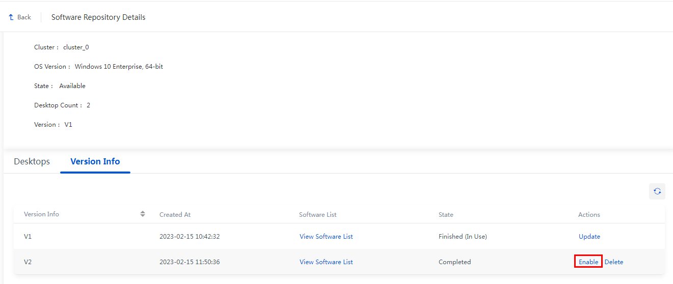Image resolution: width=673 pixels, height=284 pixels.
Task: Open View Software List for V2
Action: pyautogui.click(x=326, y=262)
